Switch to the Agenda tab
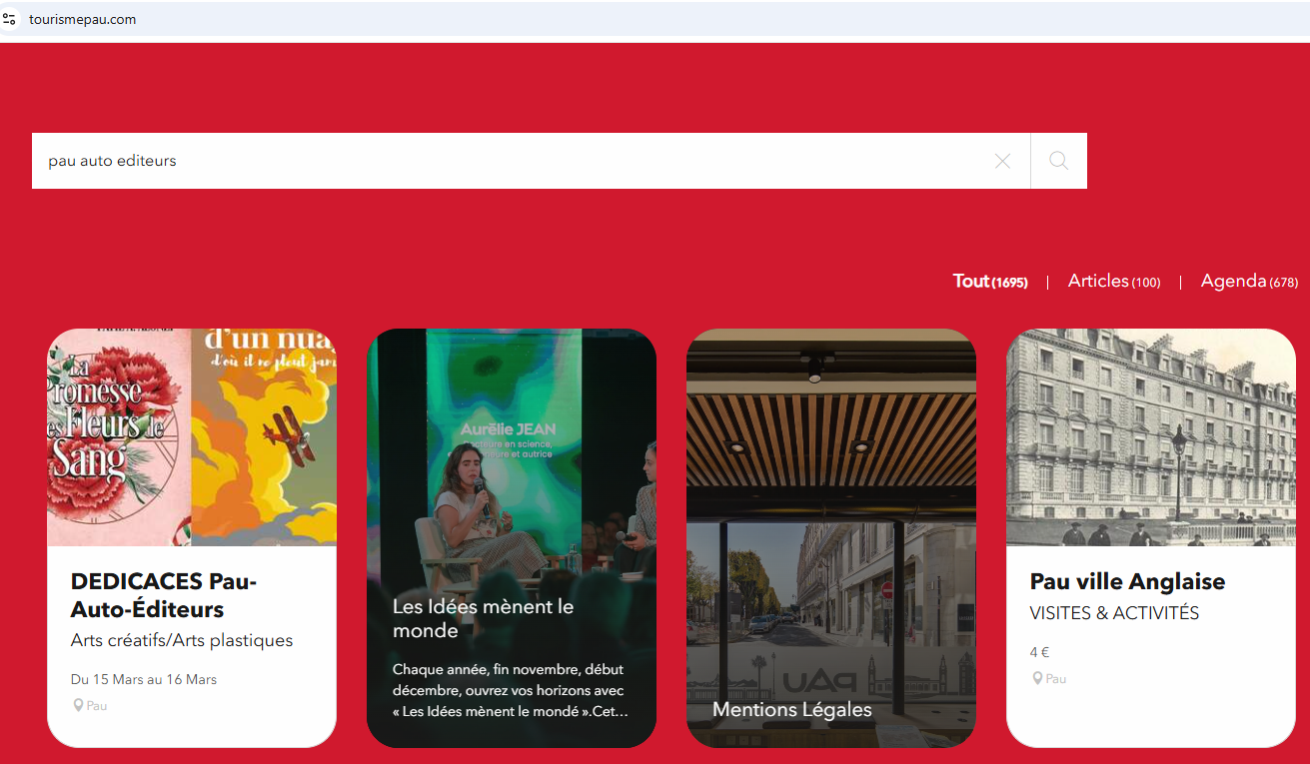The width and height of the screenshot is (1310, 764). tap(1248, 282)
